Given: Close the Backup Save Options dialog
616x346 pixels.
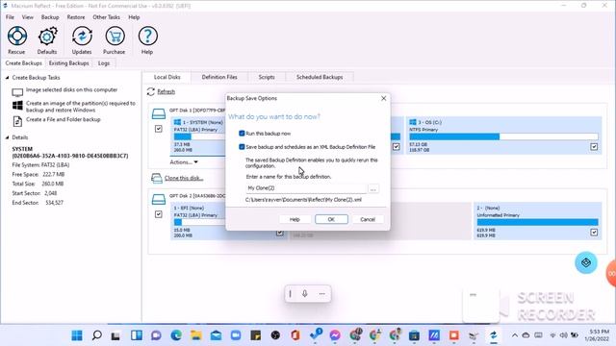Looking at the screenshot, I should (x=384, y=98).
